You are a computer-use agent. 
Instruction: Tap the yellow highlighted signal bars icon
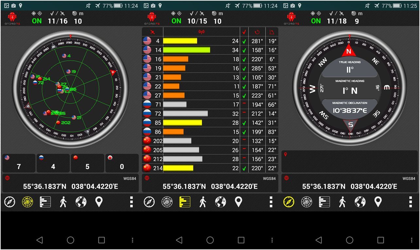[185, 202]
